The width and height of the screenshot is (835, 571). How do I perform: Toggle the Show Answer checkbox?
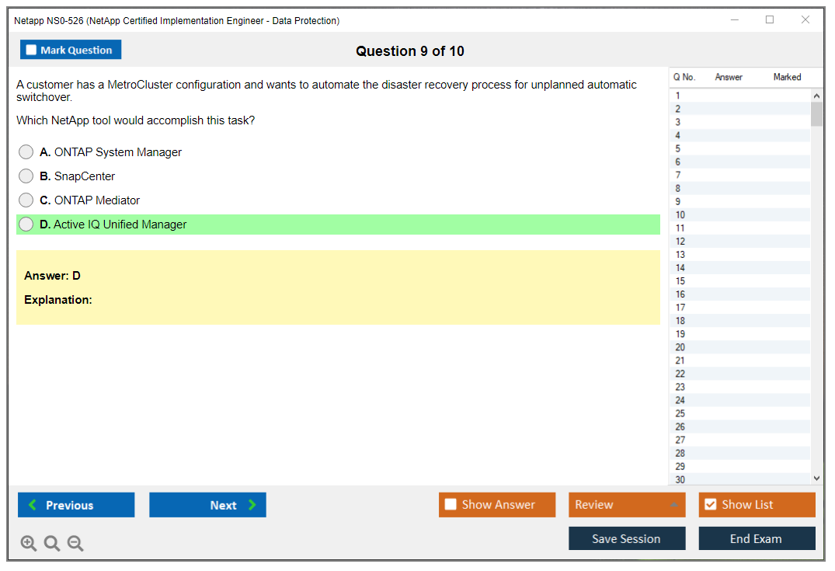tap(451, 505)
